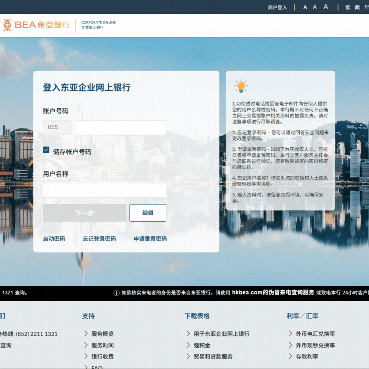The width and height of the screenshot is (369, 369).
Task: Click the 下一步 next button
Action: [84, 213]
